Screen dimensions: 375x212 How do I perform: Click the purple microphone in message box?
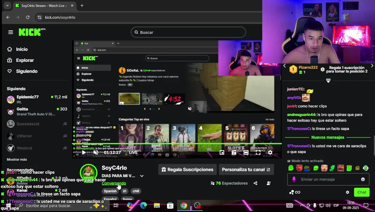pos(294,179)
